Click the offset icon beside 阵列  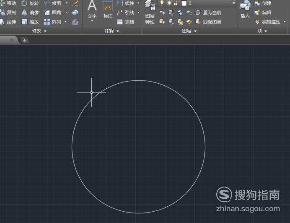pyautogui.click(x=75, y=22)
